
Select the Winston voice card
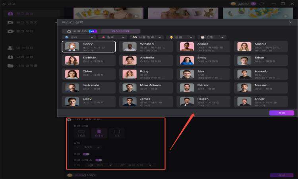[146, 47]
